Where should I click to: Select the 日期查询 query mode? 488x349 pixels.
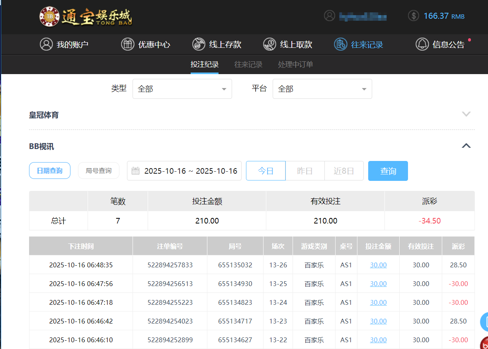[x=50, y=171]
